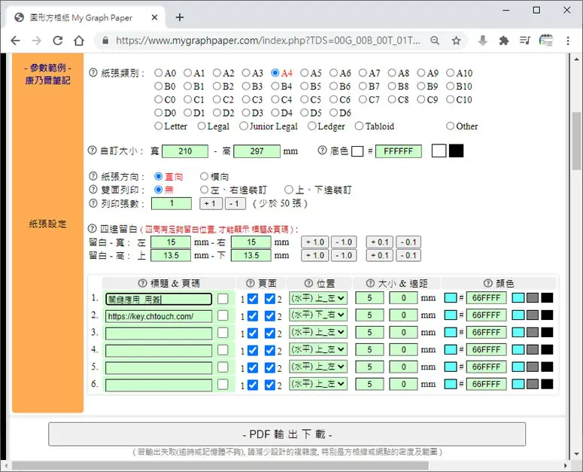This screenshot has height=472, width=583.
Task: Click -0.1 for height margin row
Action: (x=408, y=255)
